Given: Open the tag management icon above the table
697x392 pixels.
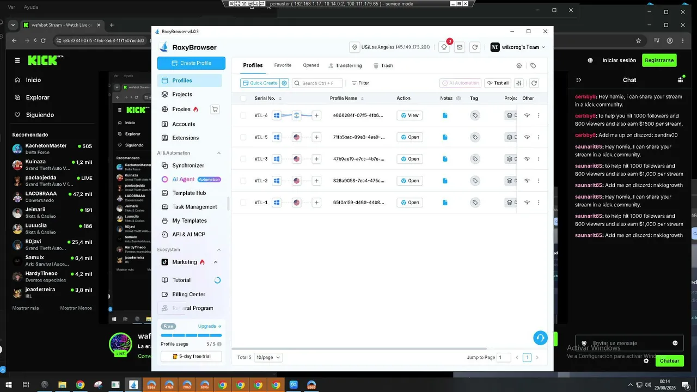Looking at the screenshot, I should pos(533,65).
